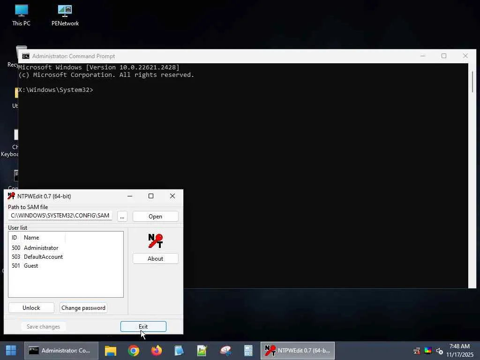Image resolution: width=480 pixels, height=360 pixels.
Task: Open the calculator taskbar icon
Action: [x=248, y=351]
